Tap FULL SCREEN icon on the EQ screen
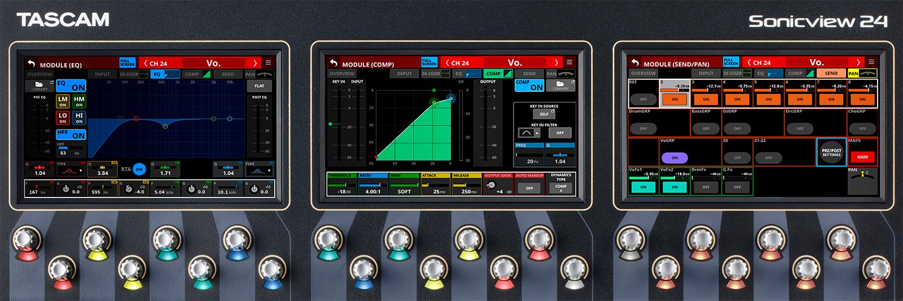This screenshot has height=301, width=903. [127, 63]
